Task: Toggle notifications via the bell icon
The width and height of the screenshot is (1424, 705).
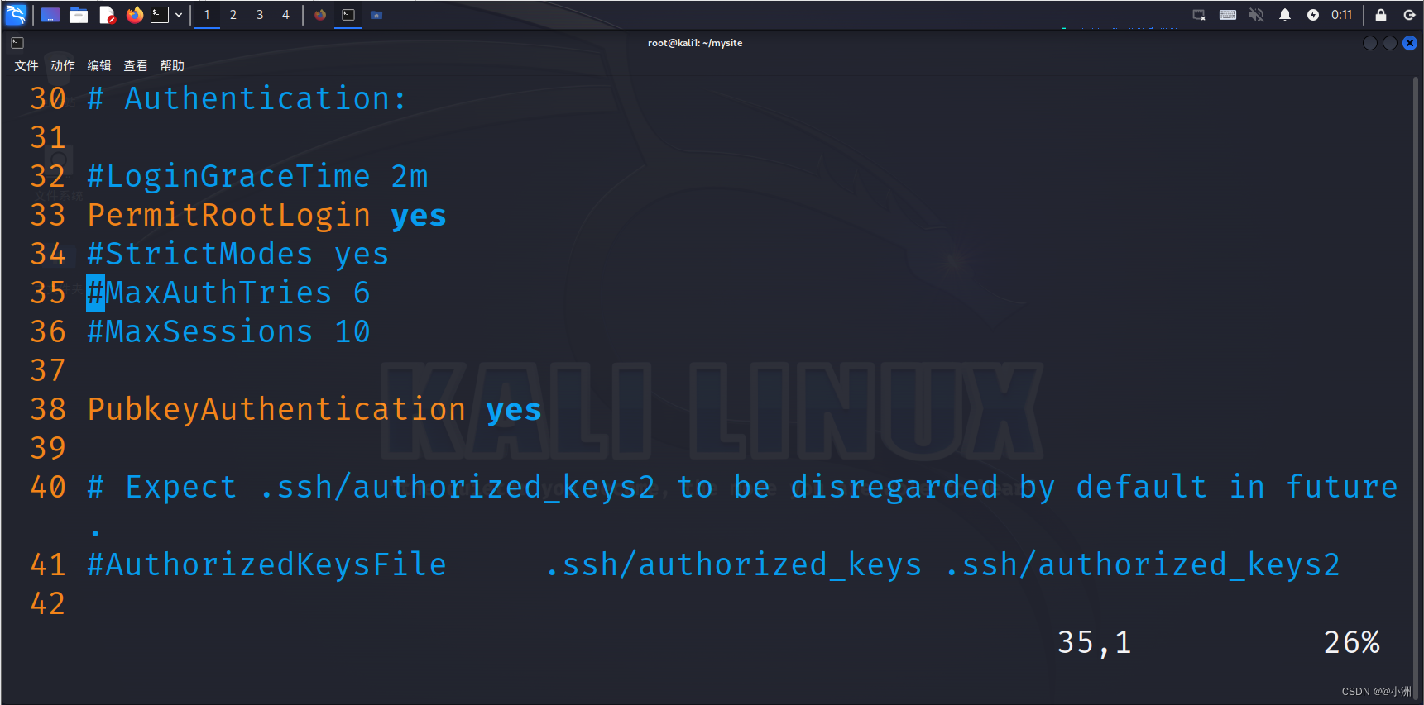Action: click(x=1285, y=14)
